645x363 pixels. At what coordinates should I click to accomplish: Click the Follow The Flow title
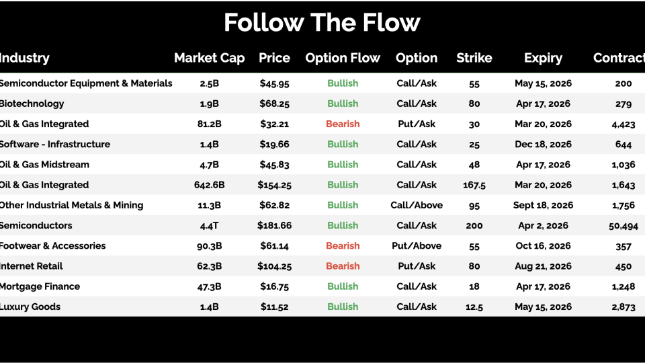[x=322, y=22]
